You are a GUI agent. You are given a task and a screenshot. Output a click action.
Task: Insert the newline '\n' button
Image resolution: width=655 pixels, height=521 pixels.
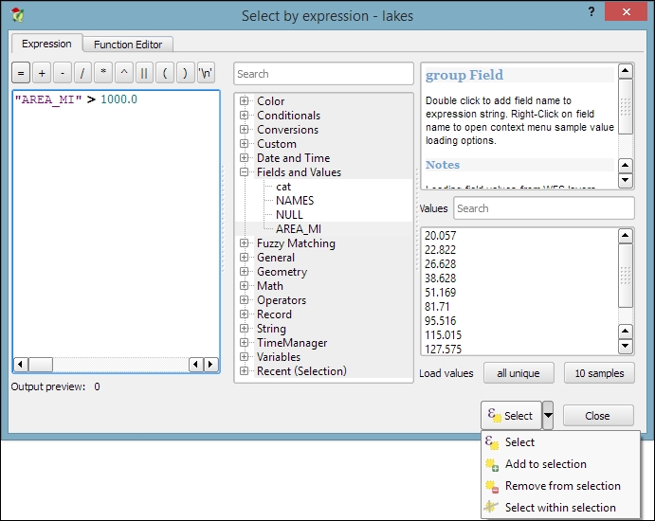(x=206, y=73)
